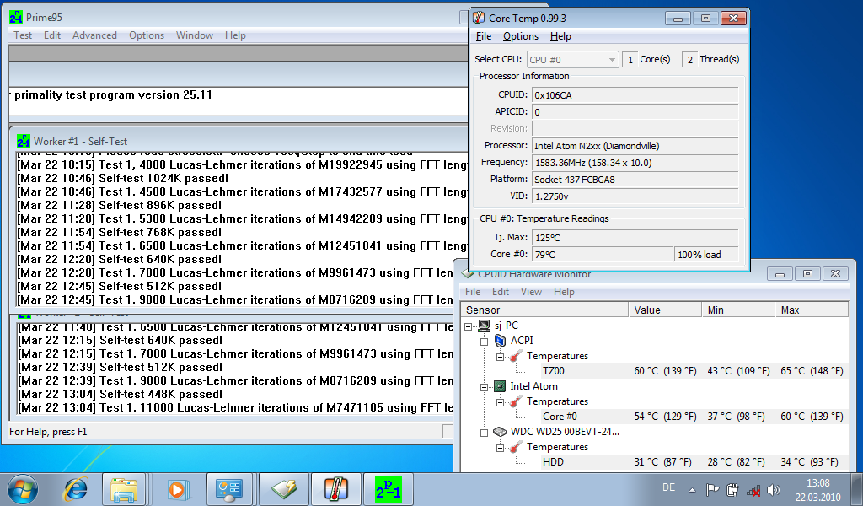
Task: Click the Core #0 reading 79°C in Core Temp
Action: (603, 255)
